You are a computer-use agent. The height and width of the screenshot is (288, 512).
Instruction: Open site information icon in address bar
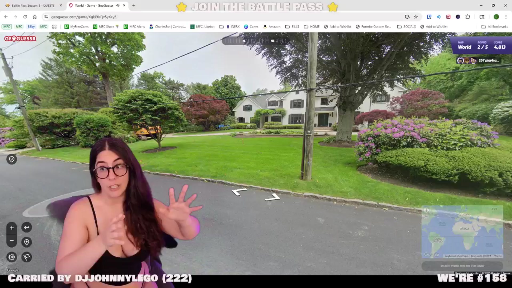(46, 17)
